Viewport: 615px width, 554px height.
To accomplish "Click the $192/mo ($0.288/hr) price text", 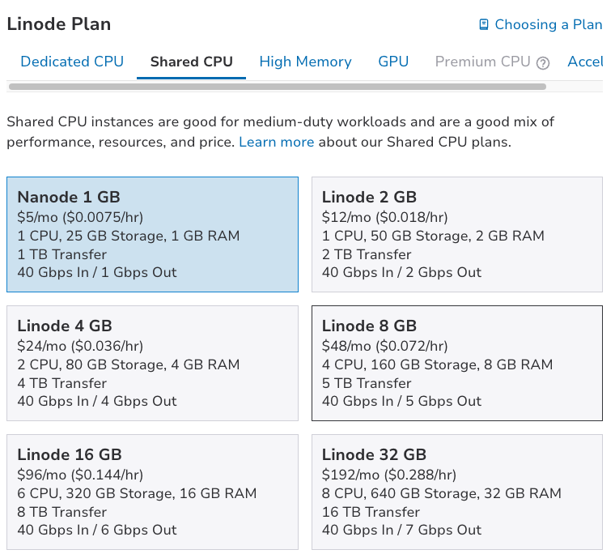I will click(x=389, y=475).
